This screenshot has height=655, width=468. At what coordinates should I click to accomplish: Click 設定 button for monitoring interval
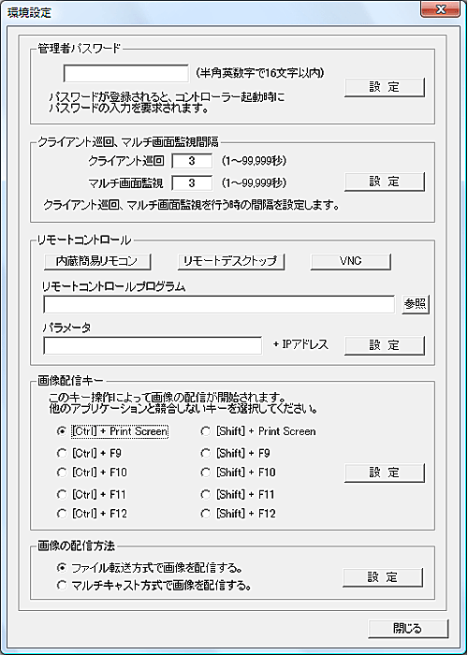(385, 182)
